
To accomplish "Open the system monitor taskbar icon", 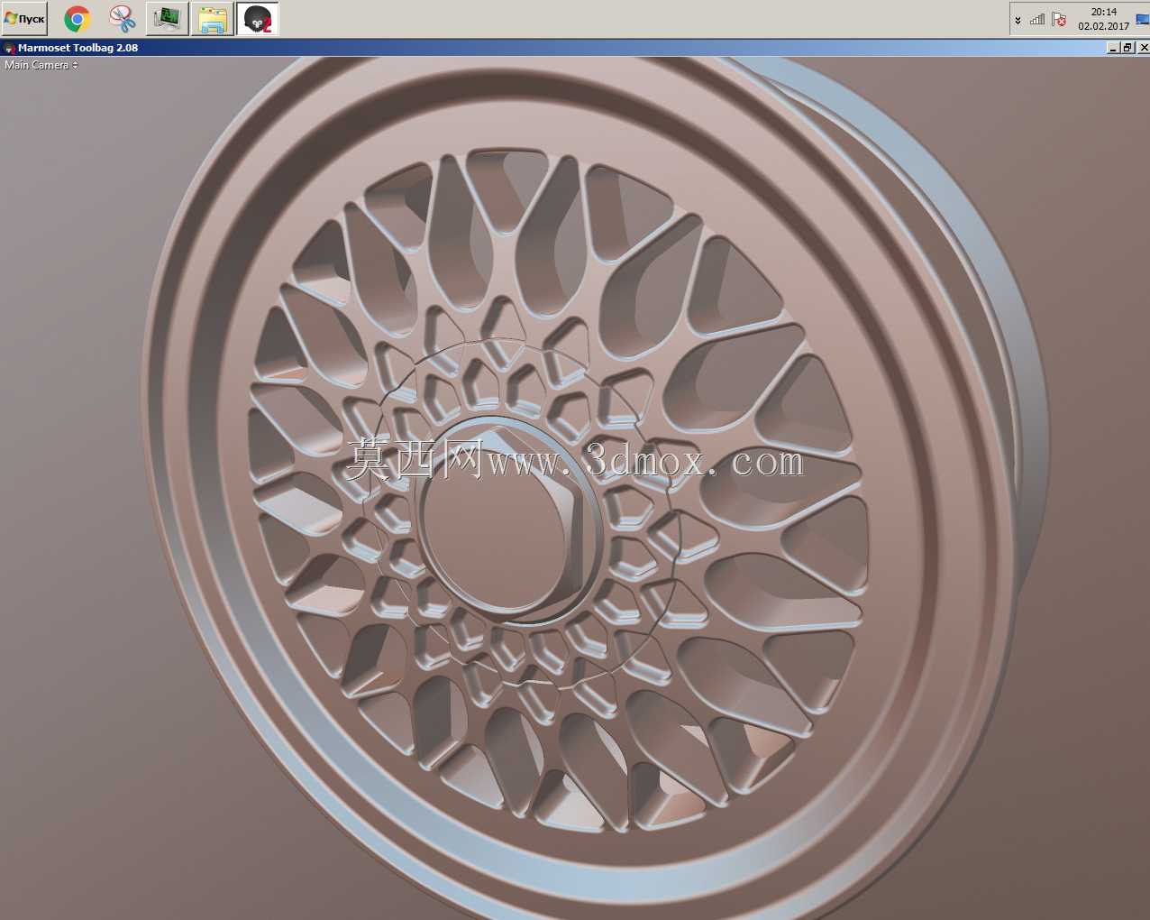I will [167, 19].
